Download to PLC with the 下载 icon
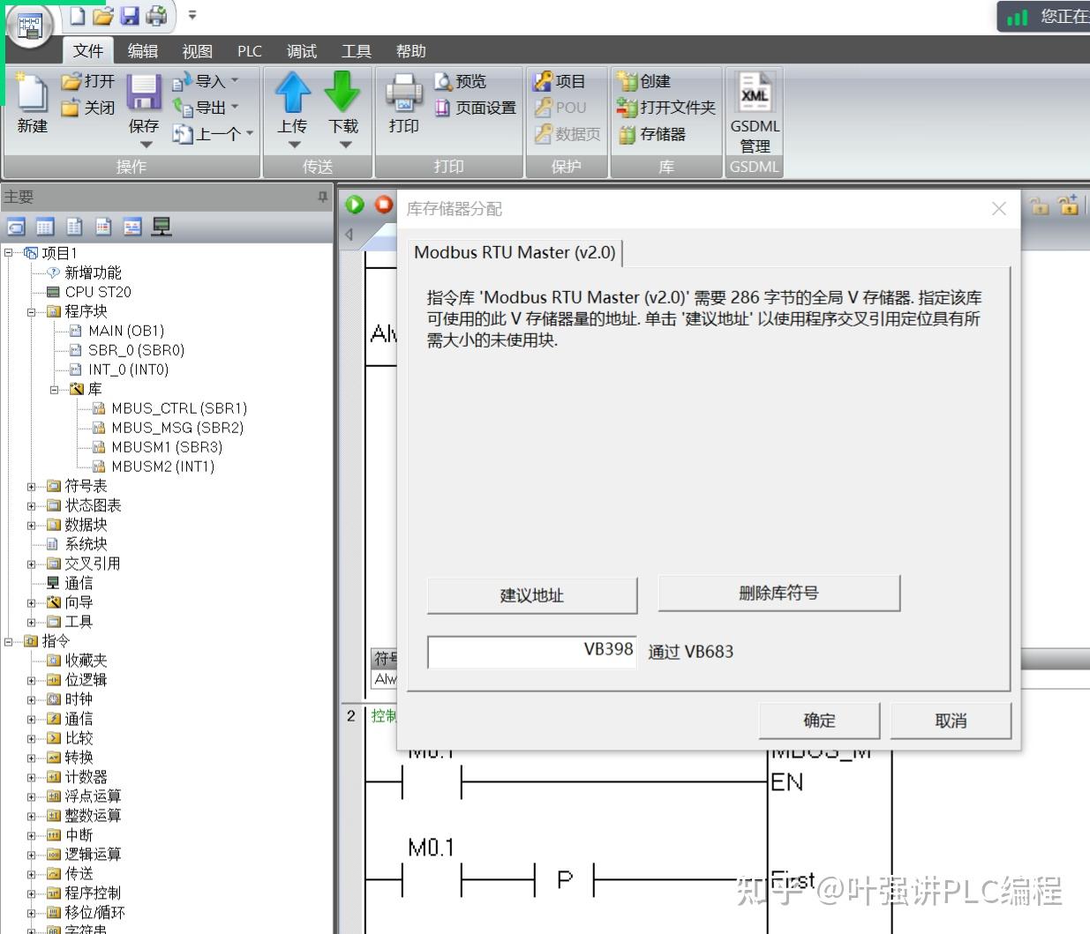 [343, 99]
